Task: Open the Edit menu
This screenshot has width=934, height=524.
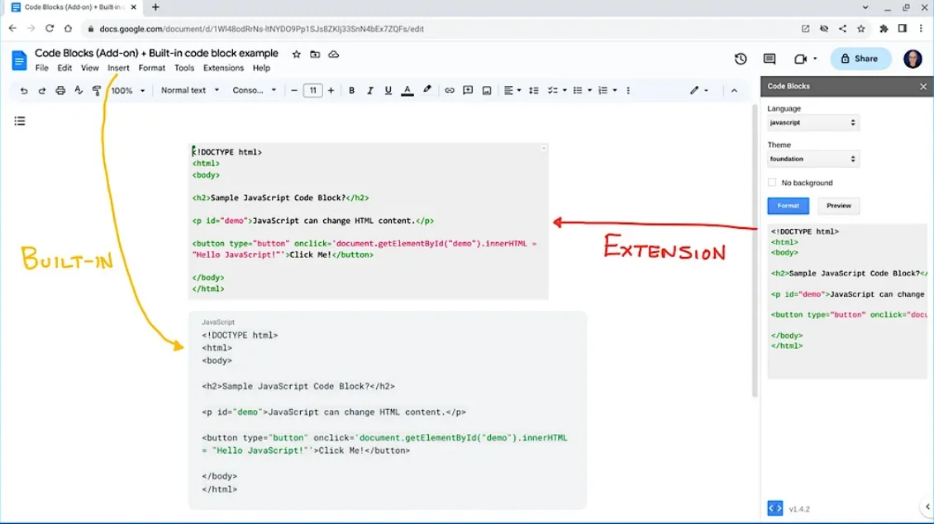Action: (64, 68)
